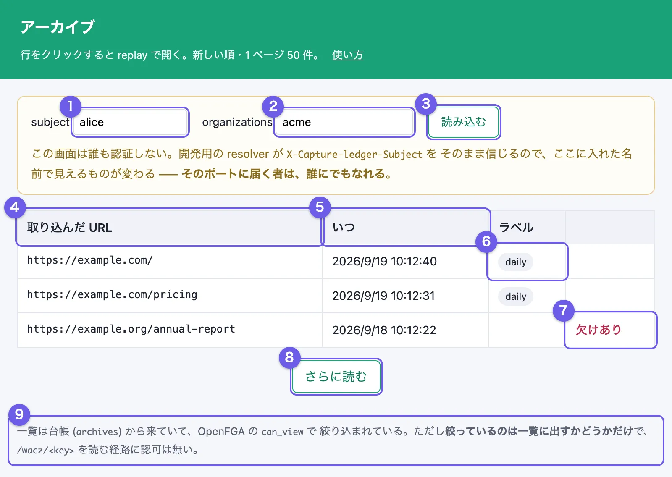Click the 欠けあり badge on annual-report row
The height and width of the screenshot is (477, 672).
[x=598, y=330]
